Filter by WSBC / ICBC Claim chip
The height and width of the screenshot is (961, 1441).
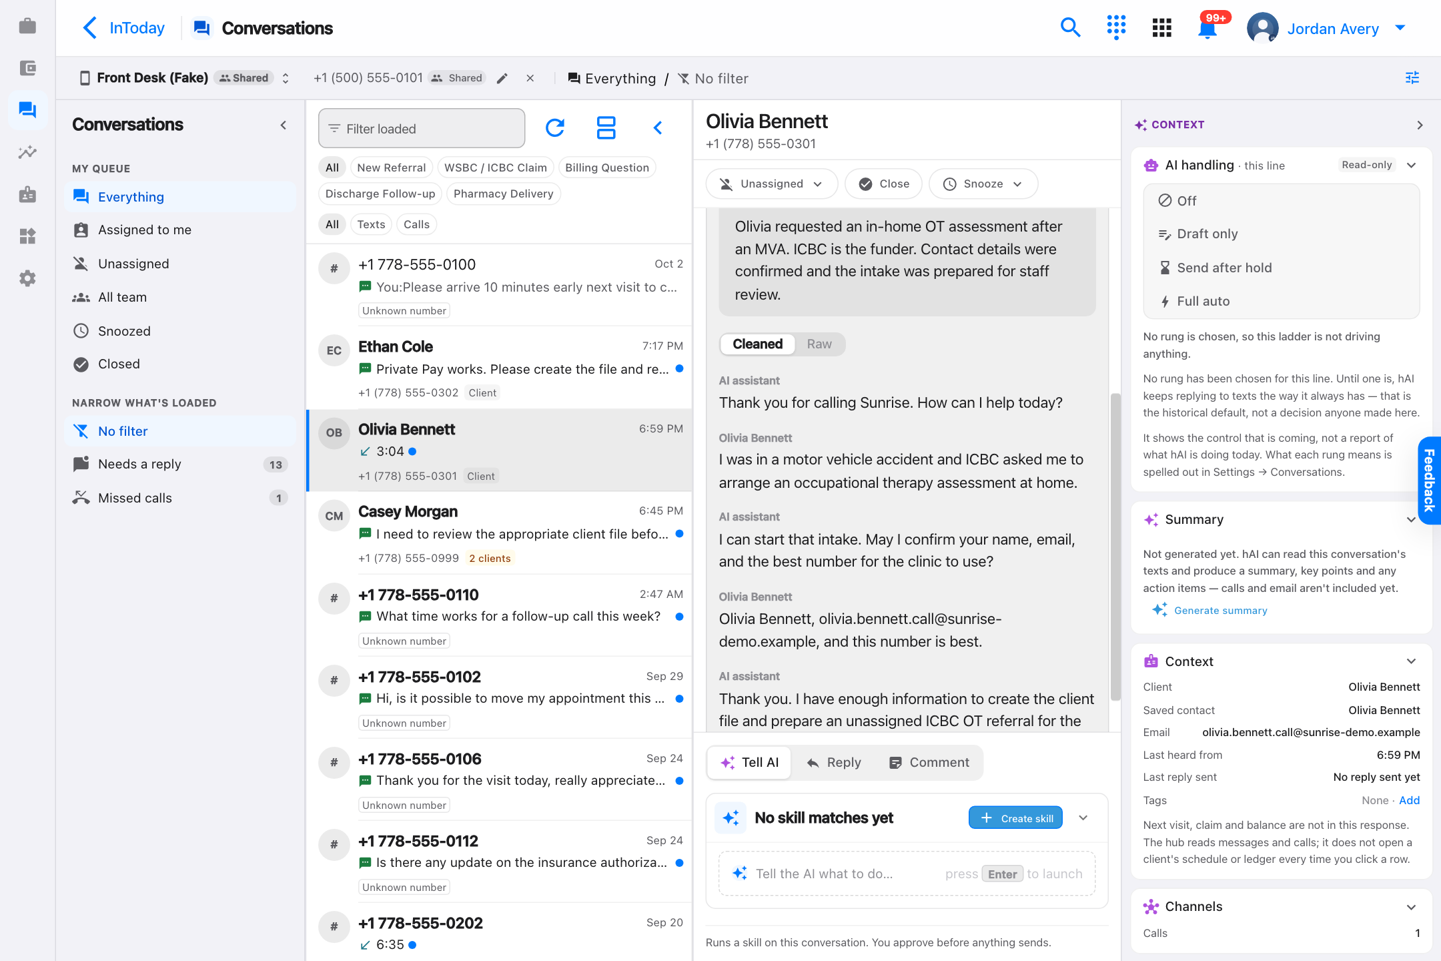[x=495, y=168]
